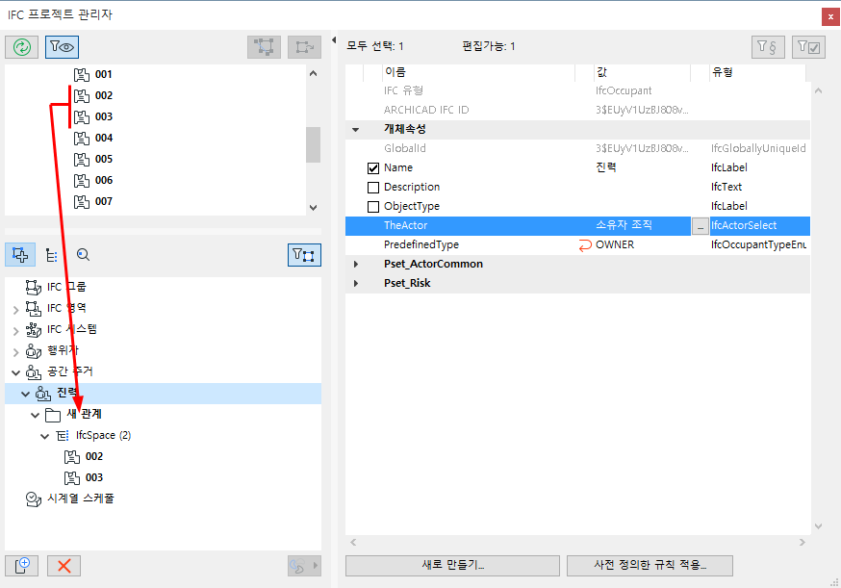Click the greyed assign selection icon
The height and width of the screenshot is (588, 841).
[x=304, y=47]
